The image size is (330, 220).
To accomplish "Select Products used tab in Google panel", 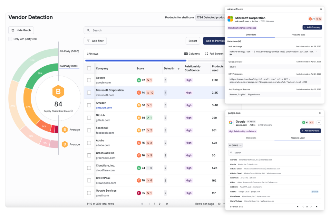I will [x=297, y=138].
